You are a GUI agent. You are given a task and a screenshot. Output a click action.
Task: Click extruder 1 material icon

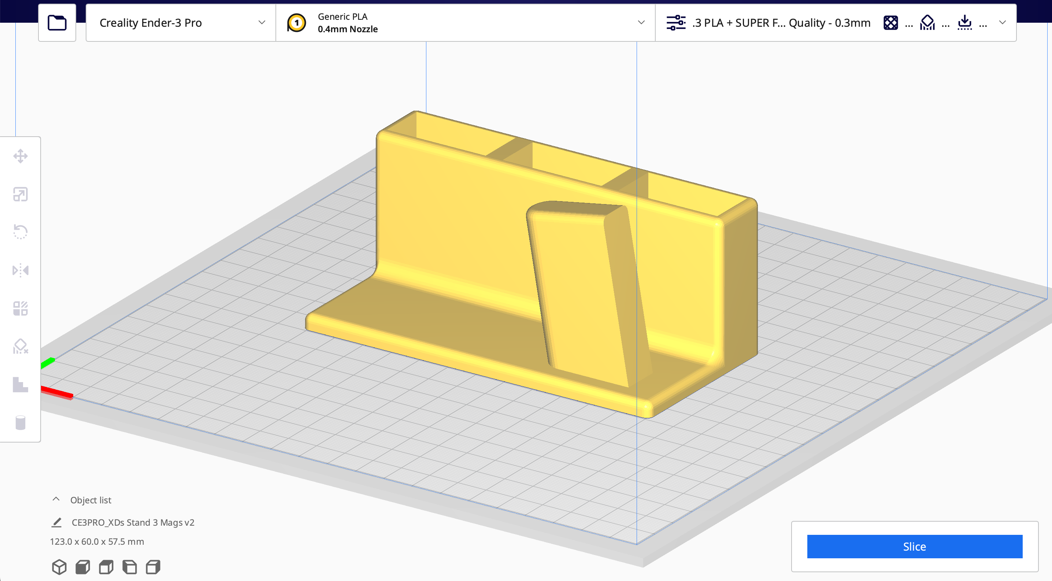coord(296,23)
